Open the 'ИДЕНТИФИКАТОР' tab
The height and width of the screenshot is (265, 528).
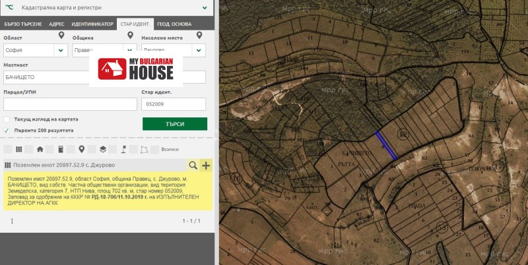click(92, 24)
